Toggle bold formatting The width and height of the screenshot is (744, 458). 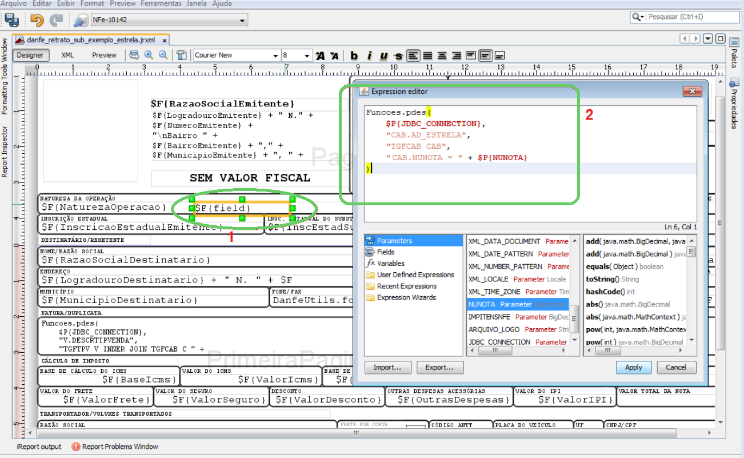(354, 55)
